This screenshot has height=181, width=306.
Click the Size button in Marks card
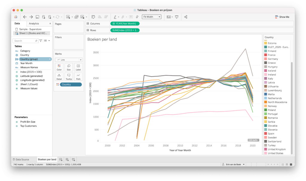[x=69, y=67]
